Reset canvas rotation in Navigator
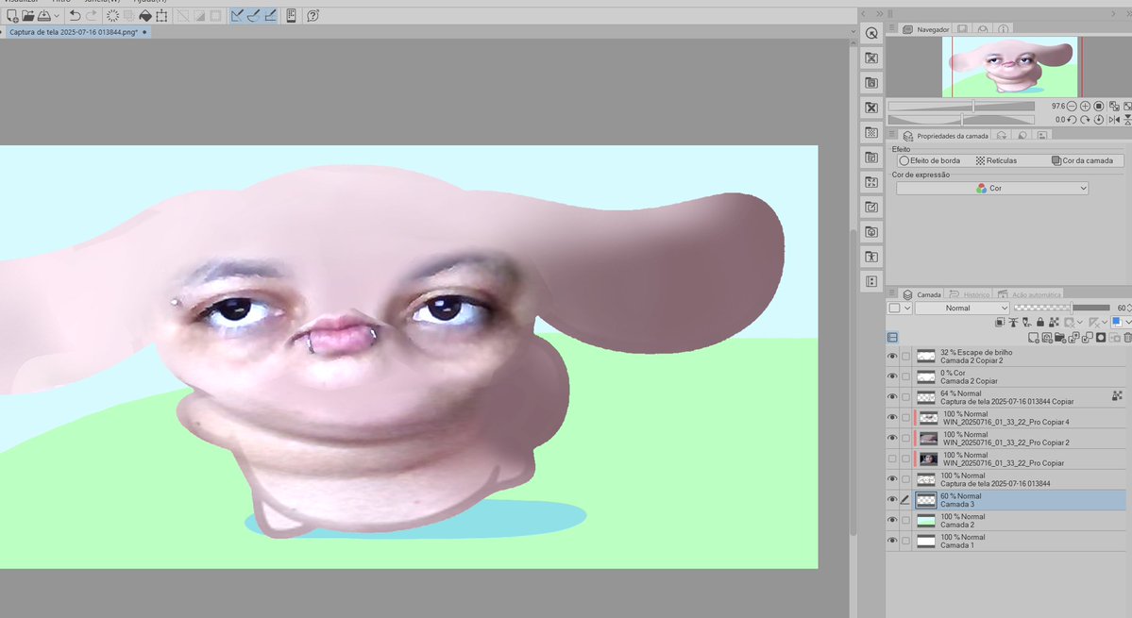 1099,120
